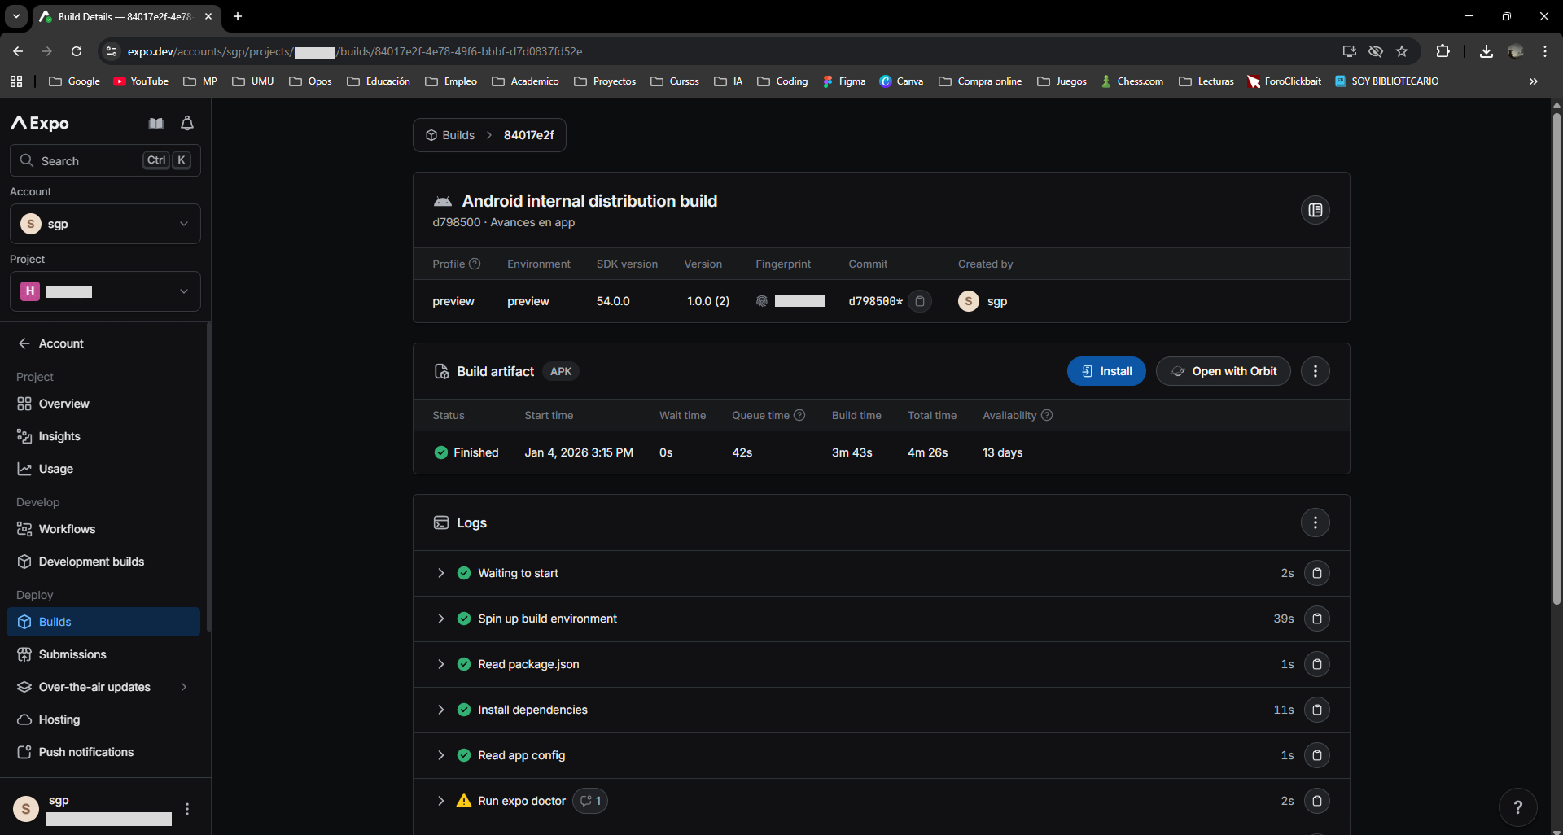The image size is (1563, 835).
Task: Open the docs book icon beside Expo logo
Action: (156, 124)
